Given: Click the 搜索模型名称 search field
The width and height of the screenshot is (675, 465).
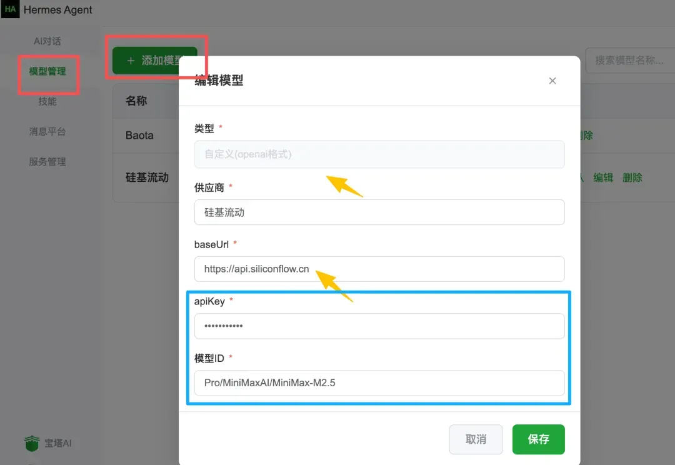Looking at the screenshot, I should click(x=630, y=60).
